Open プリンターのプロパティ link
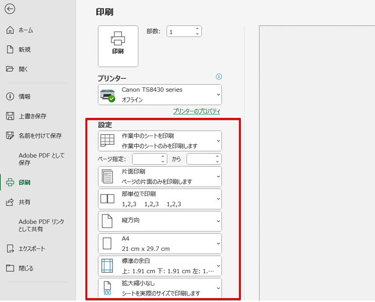Screen dimensions: 375x302 pyautogui.click(x=197, y=111)
